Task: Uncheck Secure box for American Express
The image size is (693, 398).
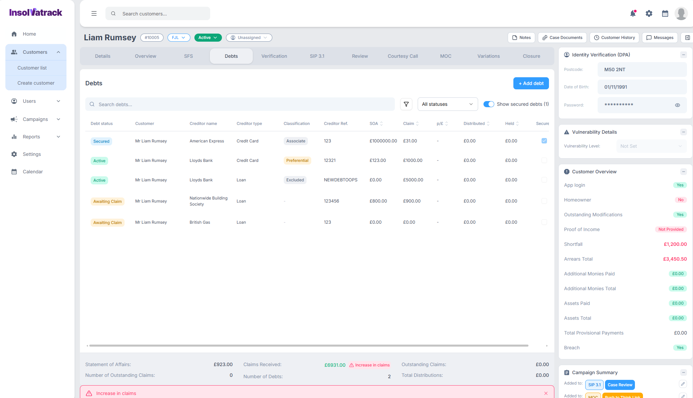Action: 544,141
